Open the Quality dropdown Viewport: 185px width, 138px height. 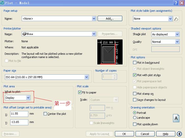coord(177,42)
